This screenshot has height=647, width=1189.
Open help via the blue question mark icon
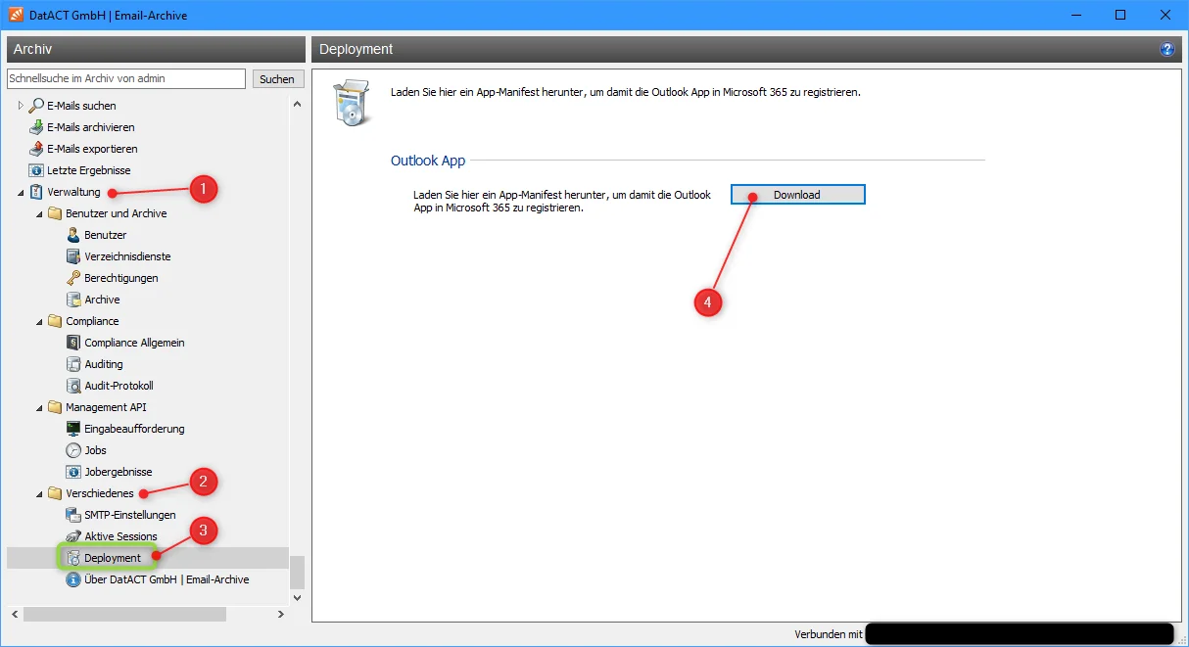[1166, 49]
